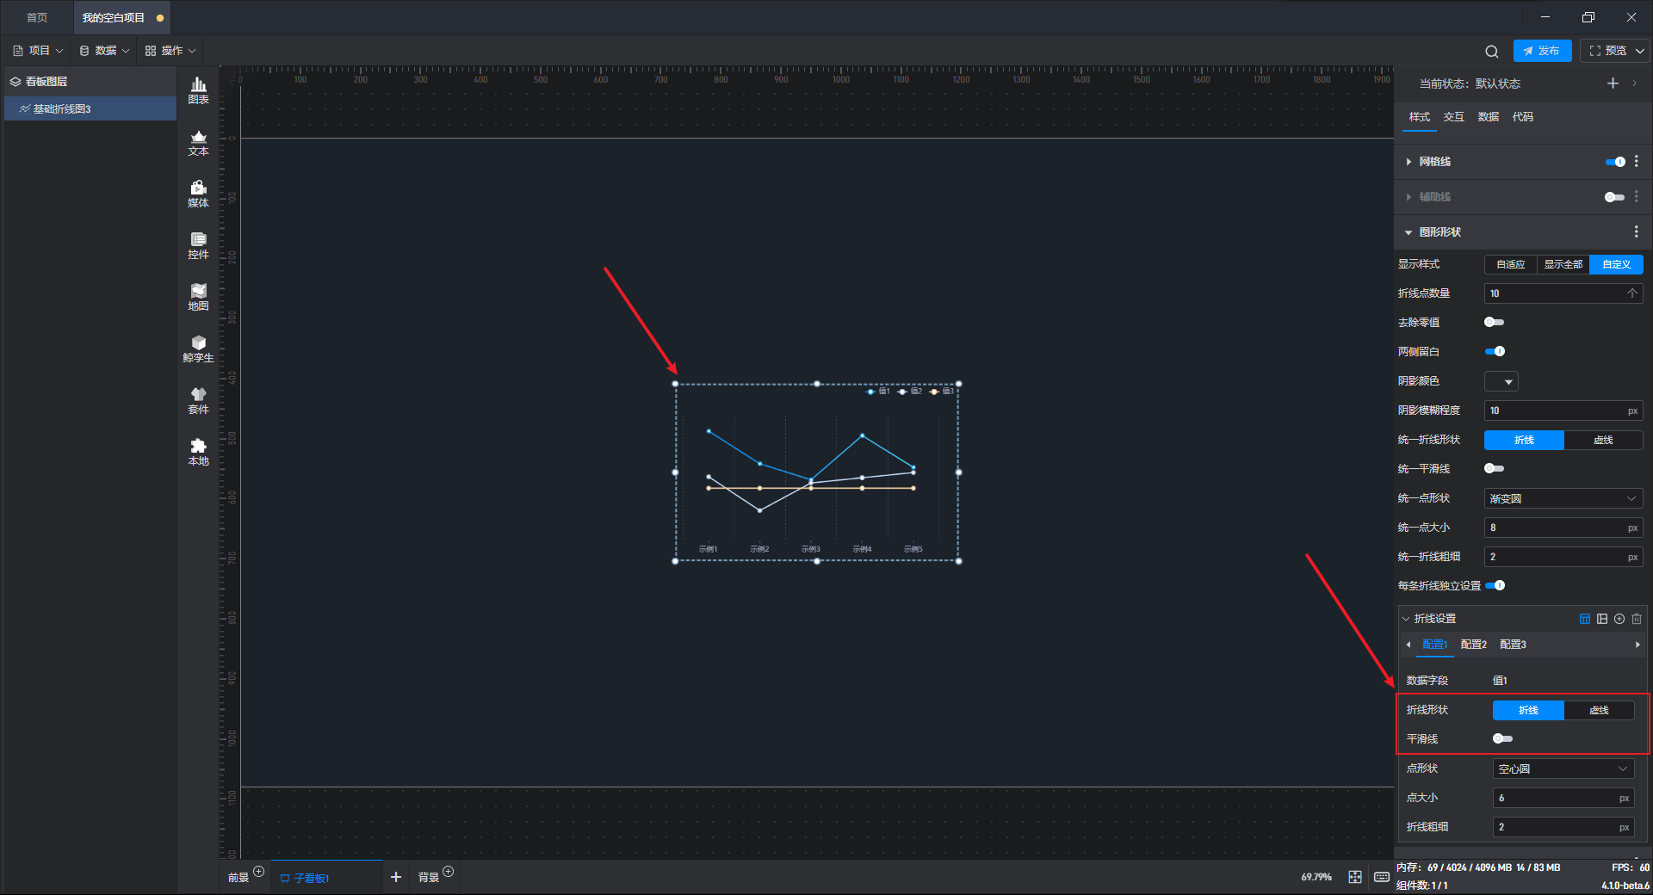
Task: Open the 文本 text components panel
Action: pos(198,142)
